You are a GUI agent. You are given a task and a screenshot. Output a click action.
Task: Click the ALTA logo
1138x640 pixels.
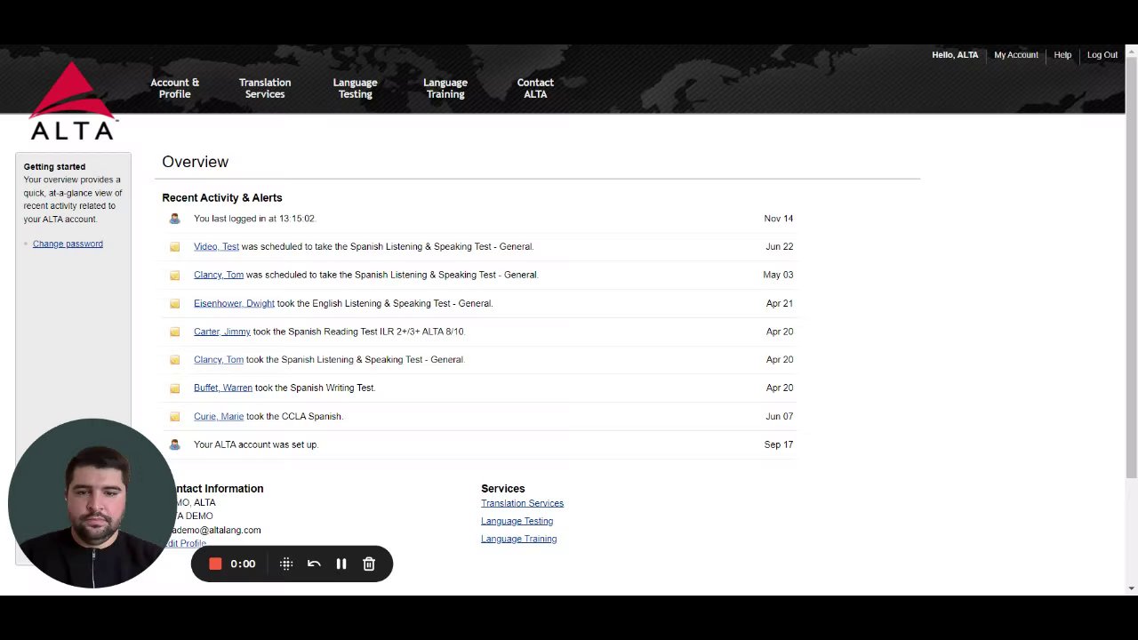pos(72,100)
